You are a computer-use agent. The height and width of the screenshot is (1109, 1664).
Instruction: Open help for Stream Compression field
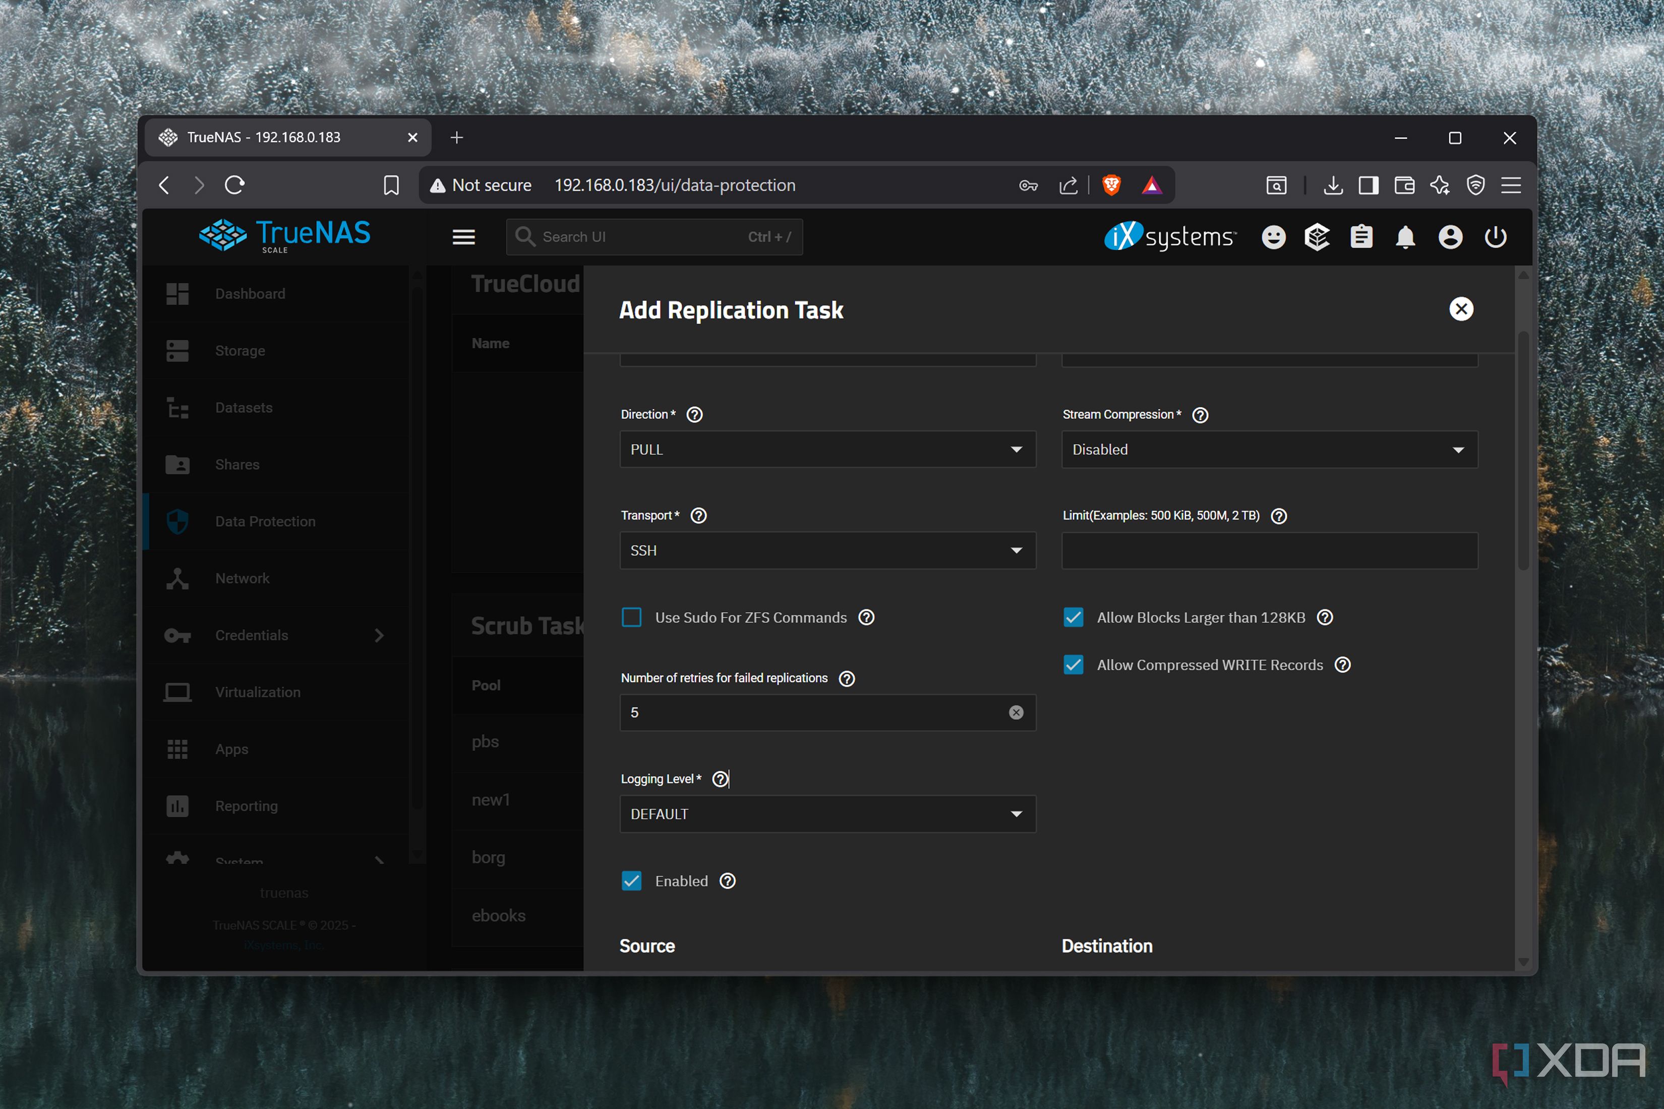tap(1200, 415)
